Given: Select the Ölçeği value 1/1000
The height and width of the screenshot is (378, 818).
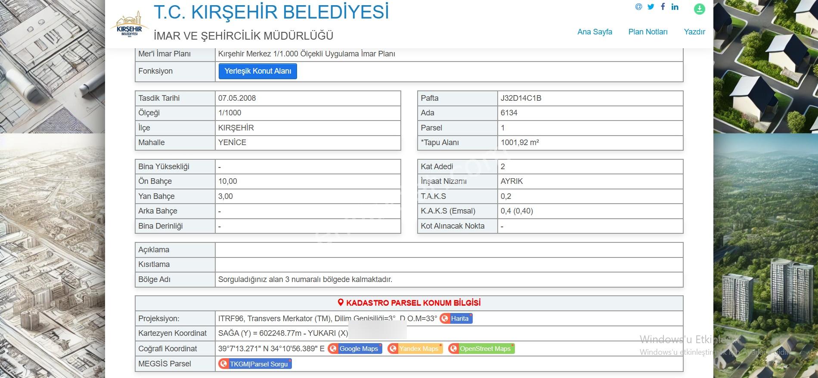Looking at the screenshot, I should (x=229, y=113).
